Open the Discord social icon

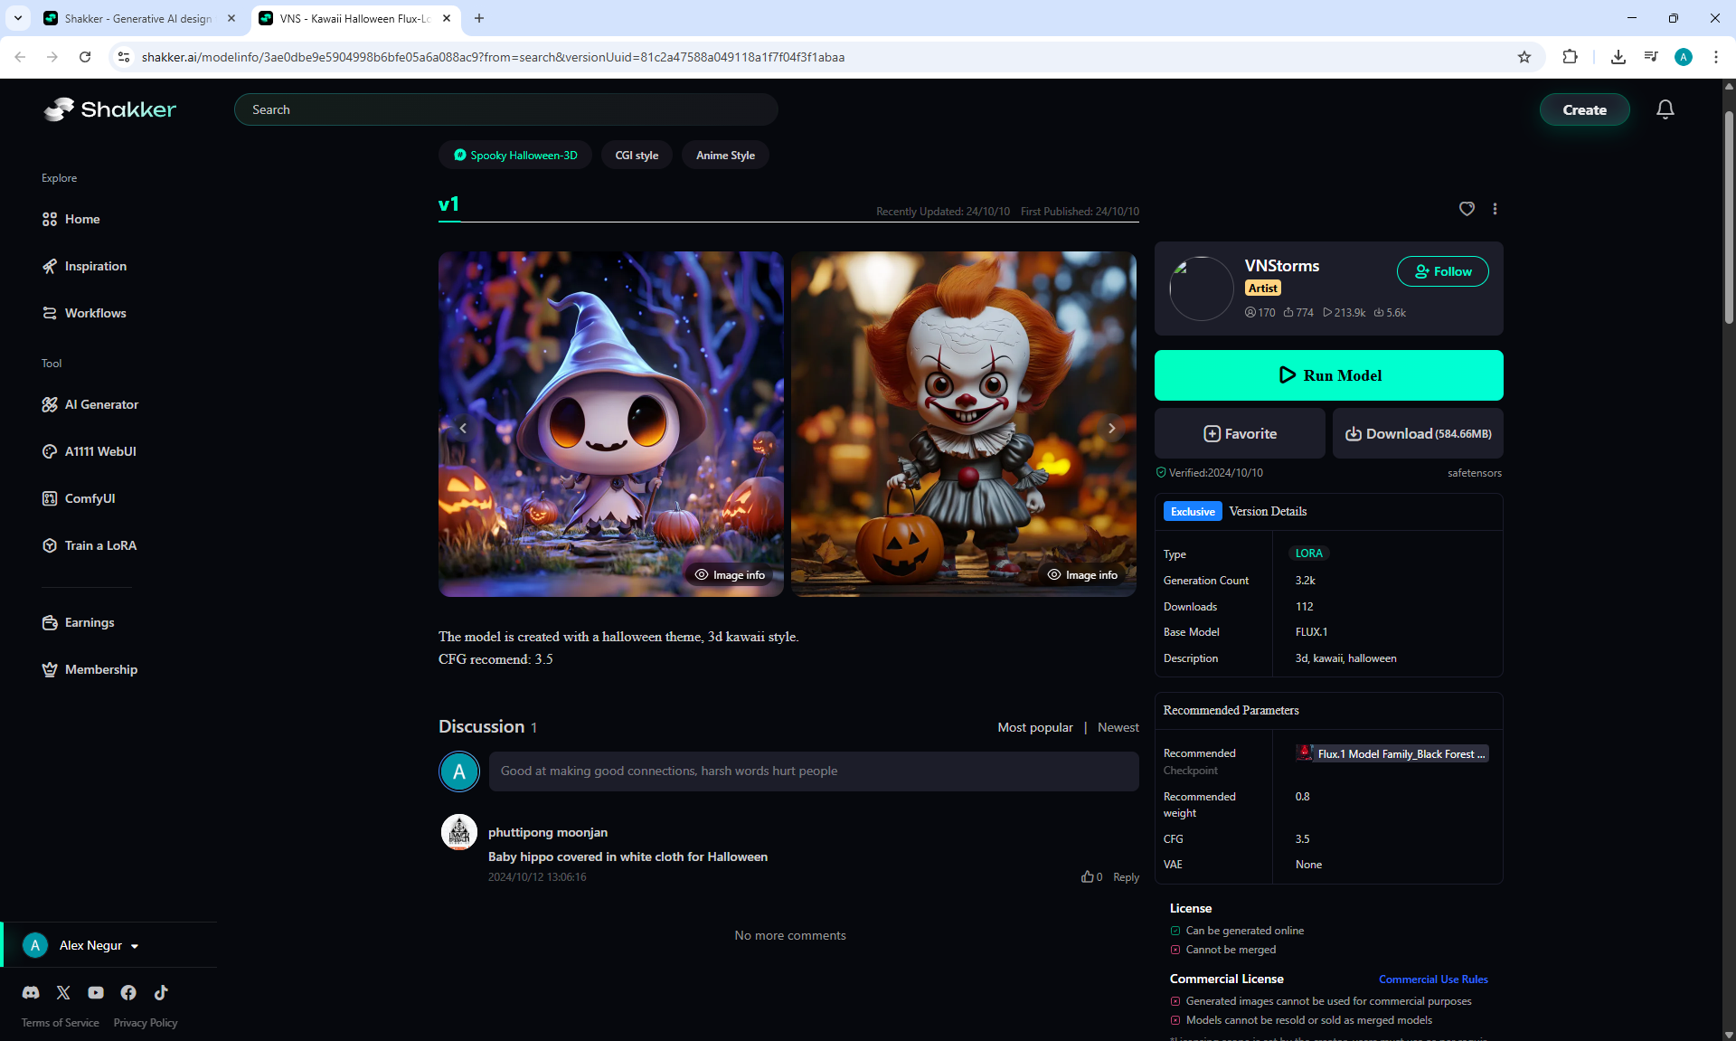click(x=31, y=992)
